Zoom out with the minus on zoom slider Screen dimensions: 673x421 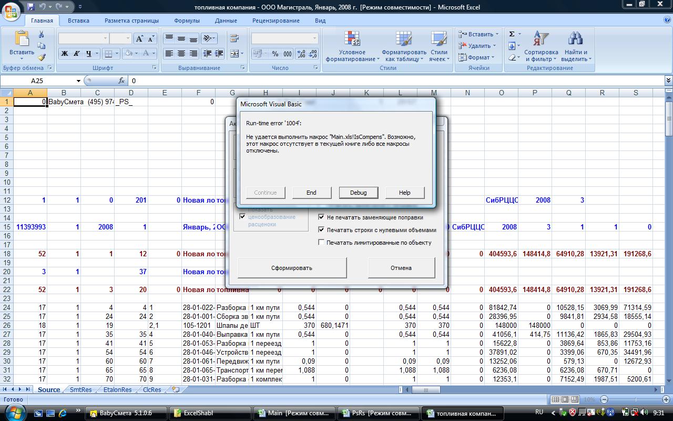click(x=605, y=399)
